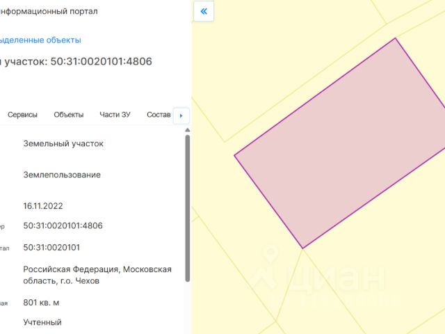Screen dimensions: 445x334
Task: Click the Землепользование value
Action: 62,175
